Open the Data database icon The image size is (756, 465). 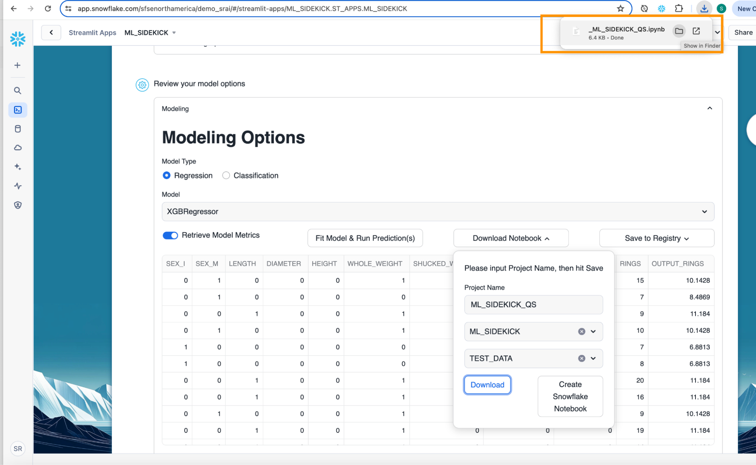coord(18,129)
